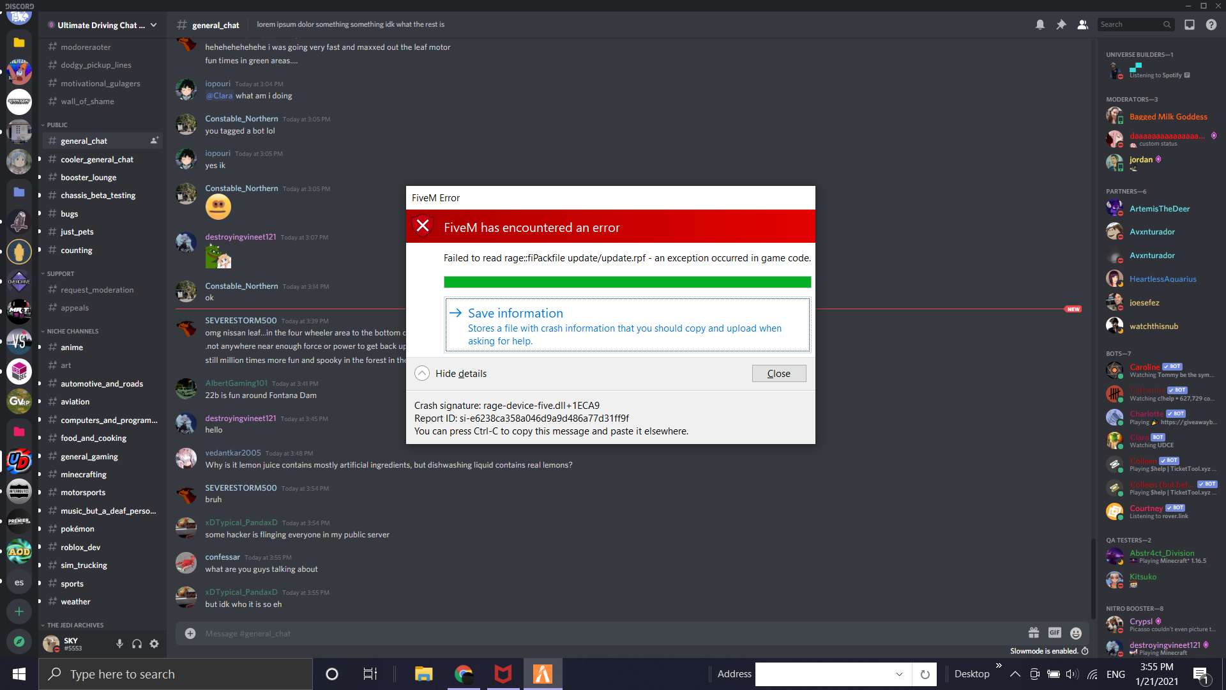The image size is (1226, 690).
Task: Show pinned messages for general_chat
Action: click(1061, 24)
